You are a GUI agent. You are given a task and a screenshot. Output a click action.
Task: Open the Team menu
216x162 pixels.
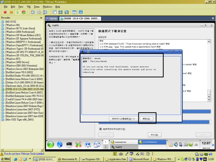[x=37, y=7]
